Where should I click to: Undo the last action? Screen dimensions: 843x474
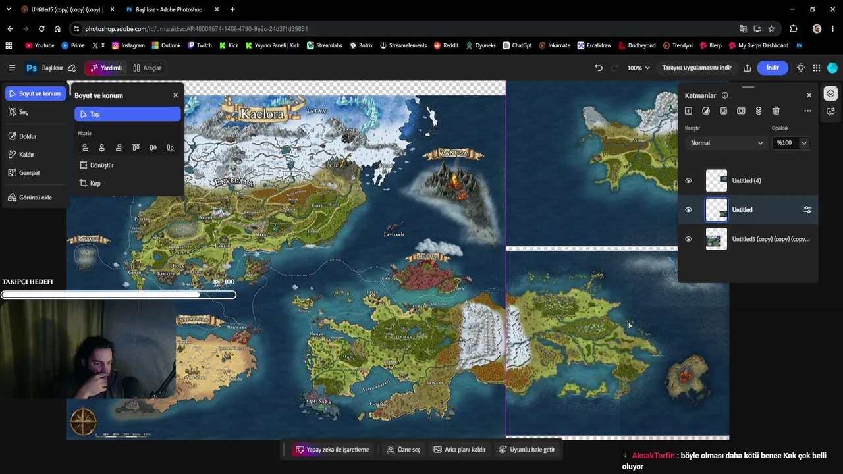tap(598, 68)
